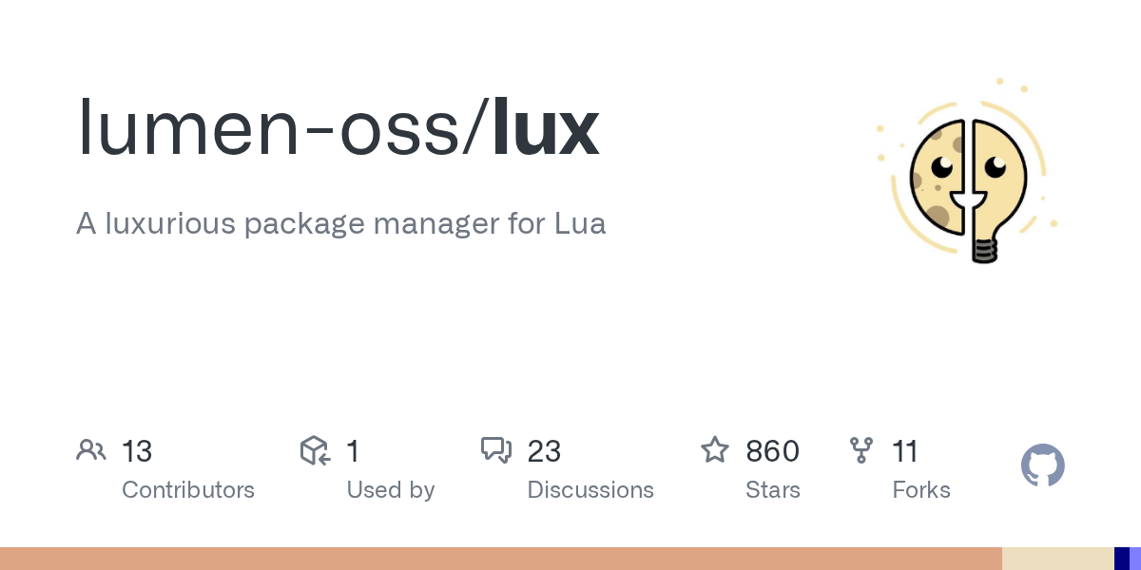
Task: Click the Contributors label
Action: (x=188, y=490)
